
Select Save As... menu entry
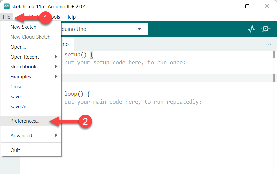click(31, 107)
